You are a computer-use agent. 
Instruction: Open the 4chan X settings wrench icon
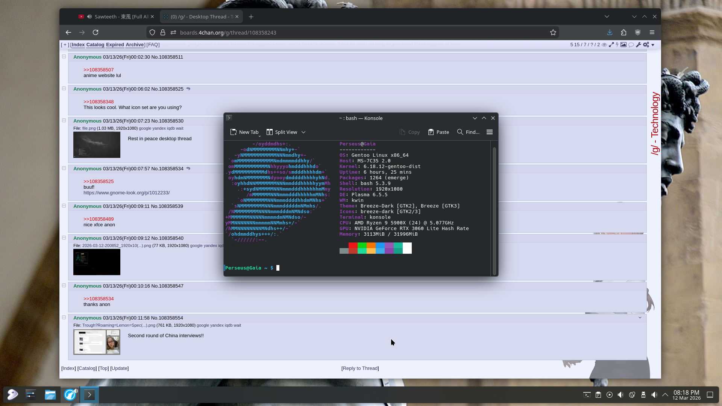[639, 45]
